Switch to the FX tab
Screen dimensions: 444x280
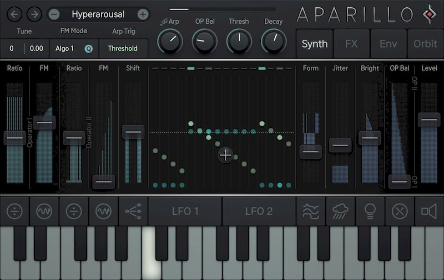(x=351, y=44)
